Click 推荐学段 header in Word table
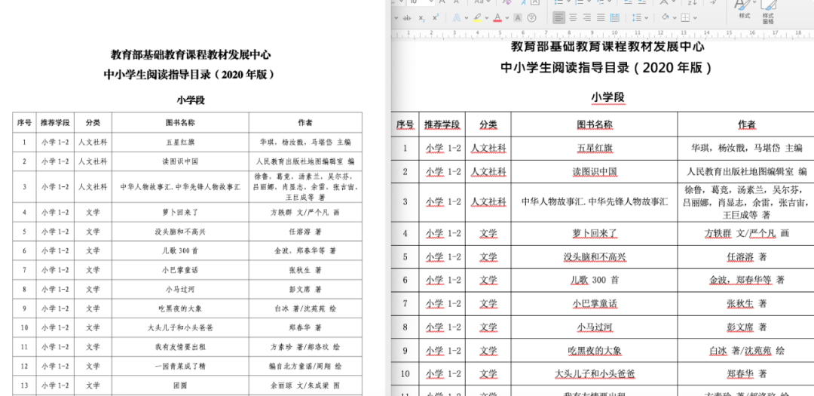This screenshot has width=814, height=396. point(442,124)
